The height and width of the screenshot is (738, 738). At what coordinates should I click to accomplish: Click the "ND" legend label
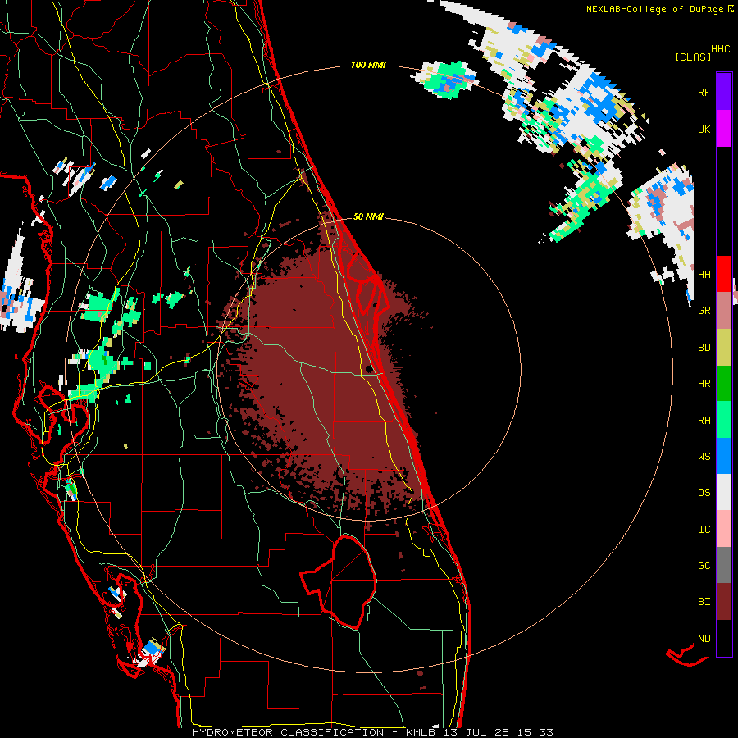pos(704,639)
